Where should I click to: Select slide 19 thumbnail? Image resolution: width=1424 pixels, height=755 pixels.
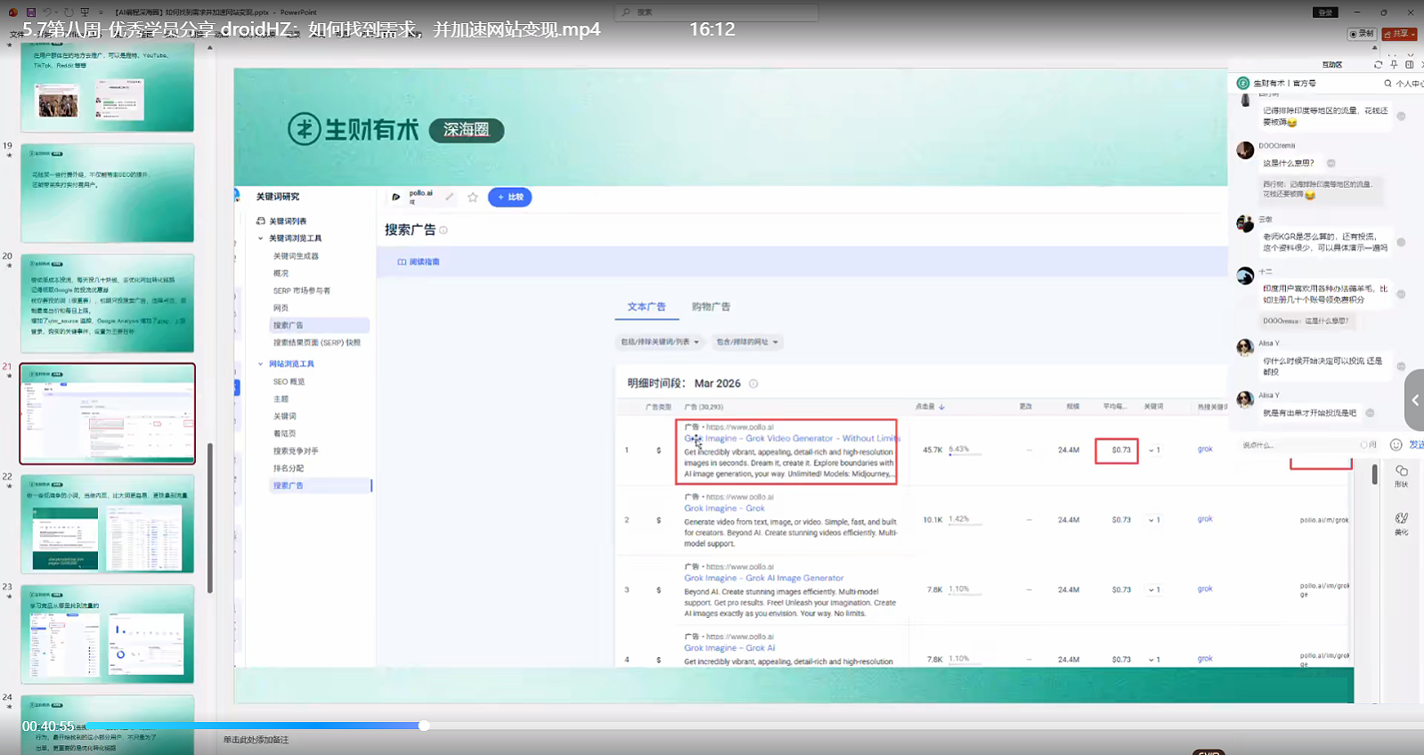107,193
